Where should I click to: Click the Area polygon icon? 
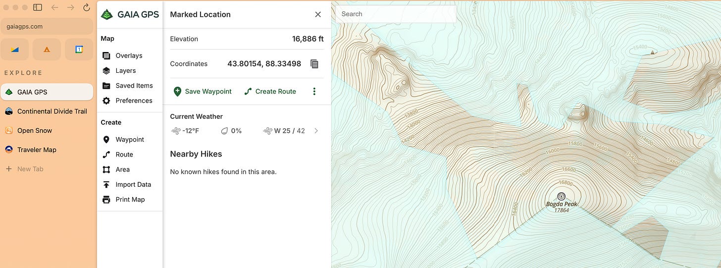coord(106,169)
